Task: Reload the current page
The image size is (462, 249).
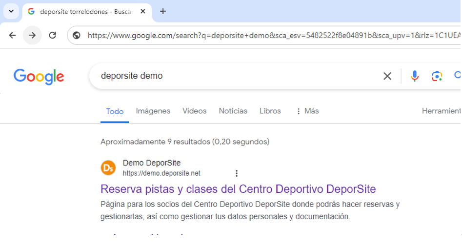Action: coord(53,36)
